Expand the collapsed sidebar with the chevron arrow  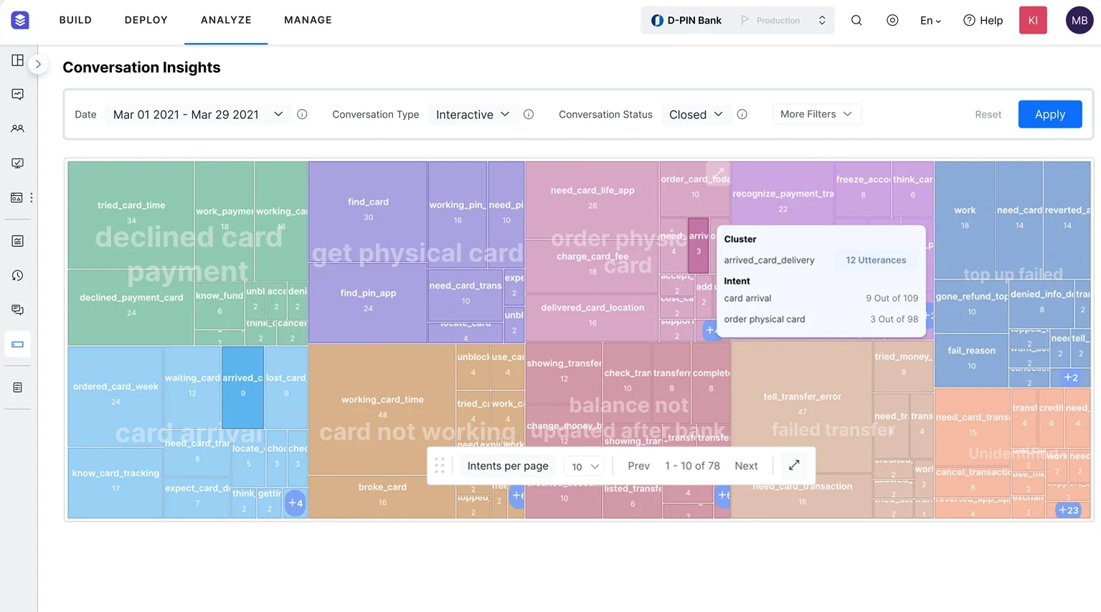pyautogui.click(x=38, y=64)
